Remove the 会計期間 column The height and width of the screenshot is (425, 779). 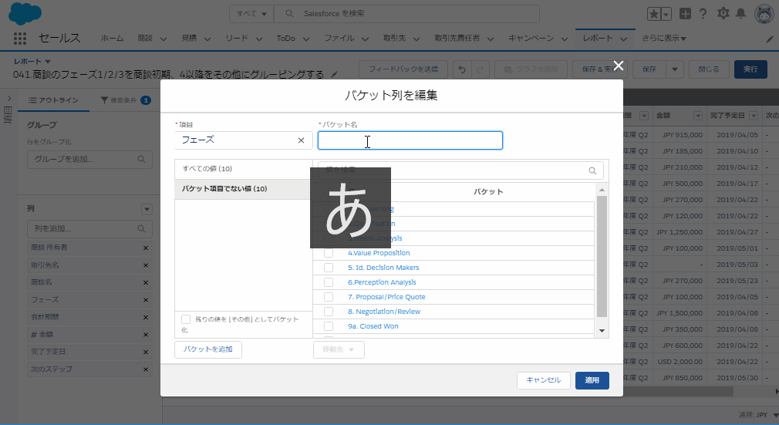coord(146,318)
